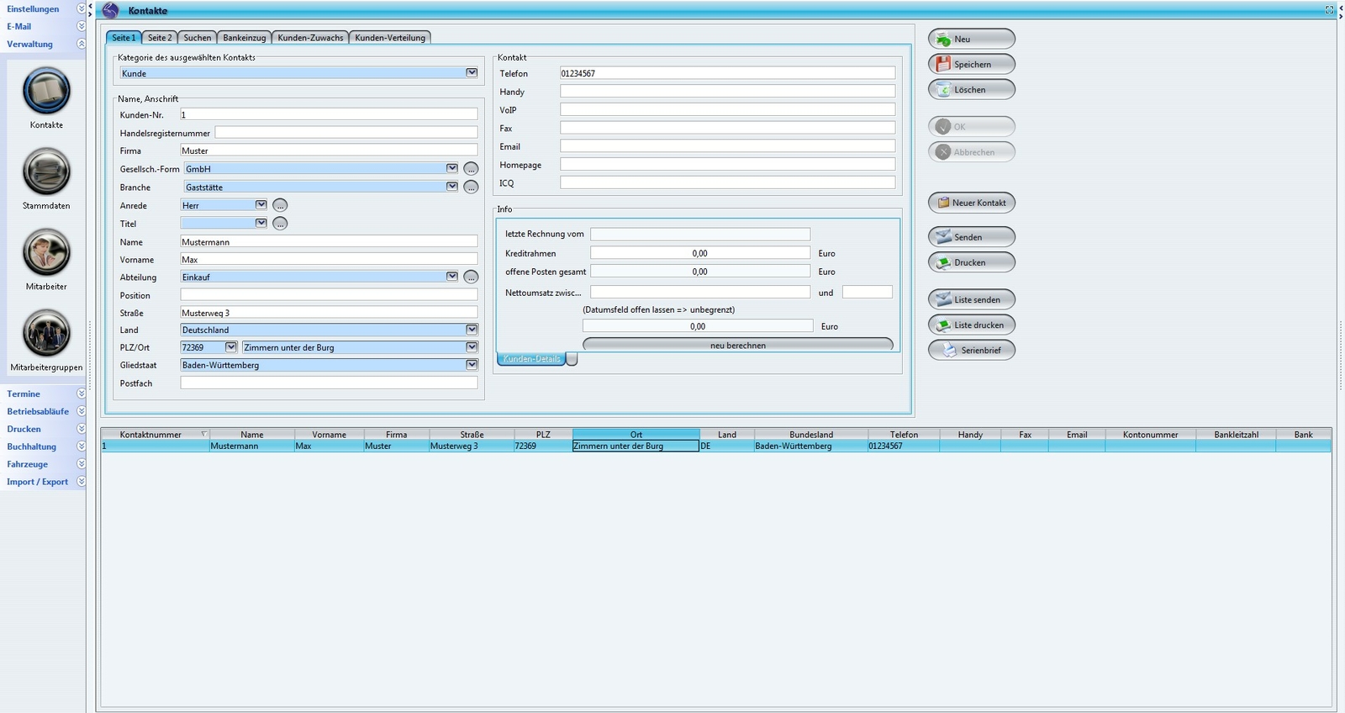This screenshot has height=713, width=1345.
Task: Click the Kreditrahmen input field
Action: pyautogui.click(x=700, y=253)
